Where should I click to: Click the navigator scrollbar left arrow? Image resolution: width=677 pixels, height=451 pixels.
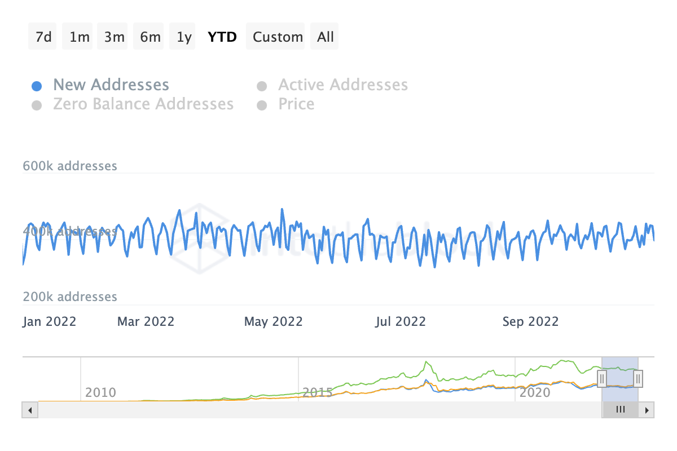point(30,410)
